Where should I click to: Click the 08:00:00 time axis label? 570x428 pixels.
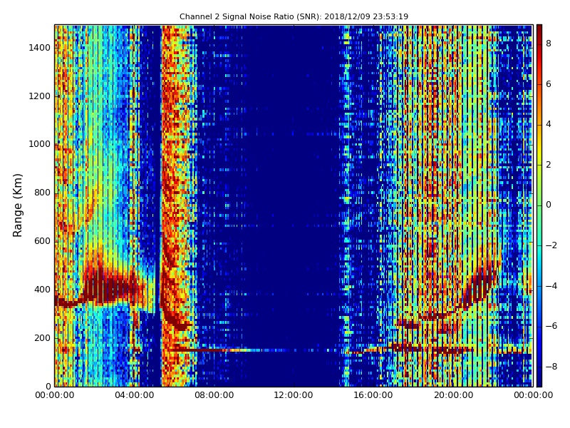[x=214, y=395]
